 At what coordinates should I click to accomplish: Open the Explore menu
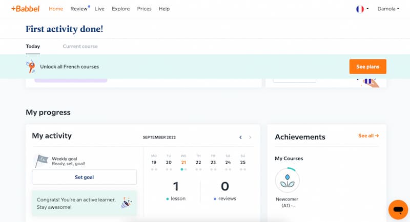point(120,9)
